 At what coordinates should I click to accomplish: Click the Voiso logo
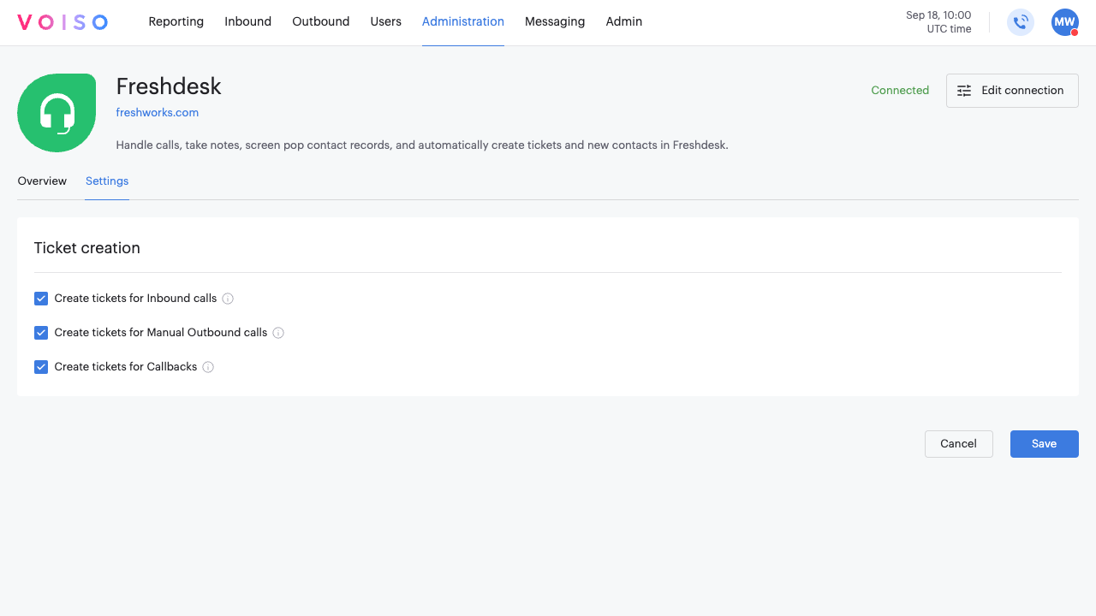tap(63, 22)
